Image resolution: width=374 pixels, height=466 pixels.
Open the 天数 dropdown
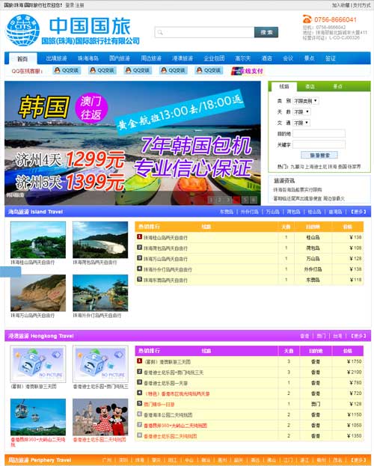pyautogui.click(x=301, y=112)
